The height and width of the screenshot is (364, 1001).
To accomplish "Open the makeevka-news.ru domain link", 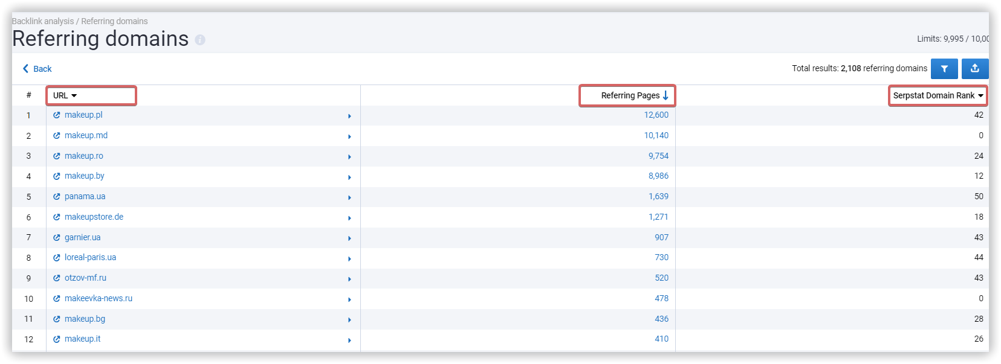I will 99,298.
